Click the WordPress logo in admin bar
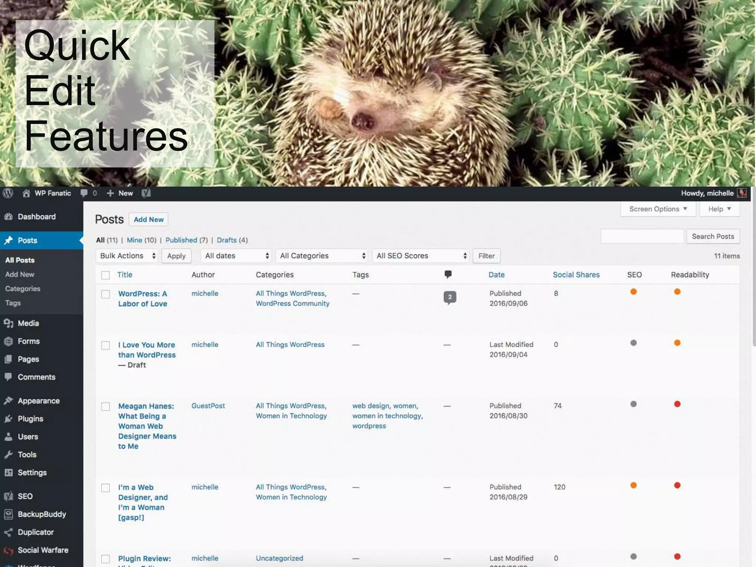 (x=8, y=193)
